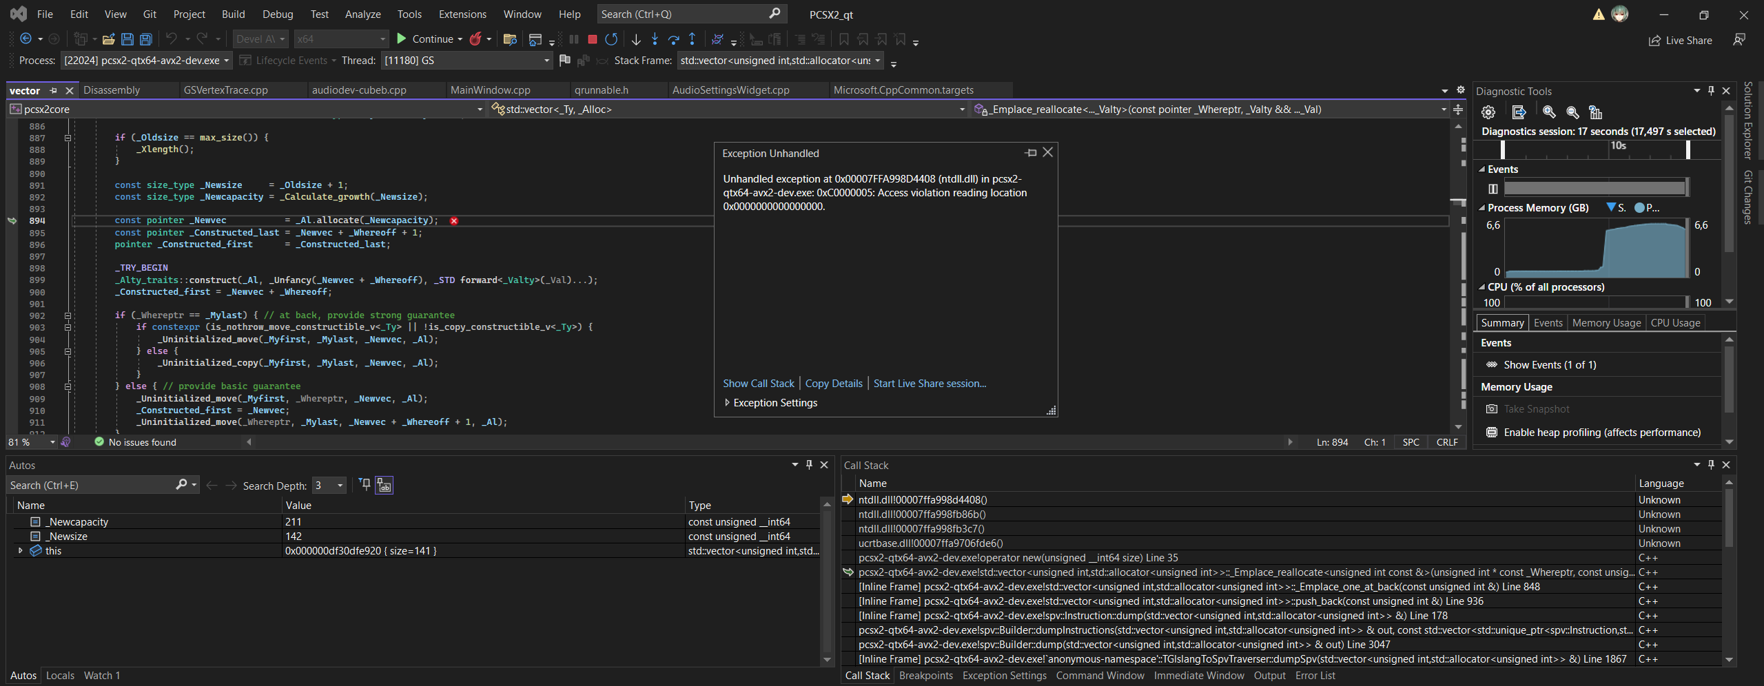Select the Take Snapshot camera icon
Viewport: 1764px width, 686px height.
pyautogui.click(x=1492, y=408)
